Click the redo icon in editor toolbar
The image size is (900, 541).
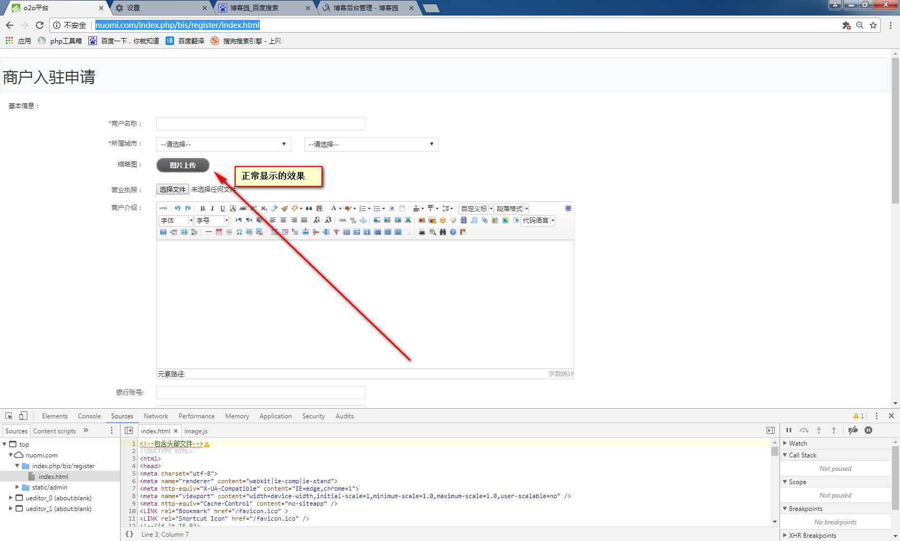187,208
